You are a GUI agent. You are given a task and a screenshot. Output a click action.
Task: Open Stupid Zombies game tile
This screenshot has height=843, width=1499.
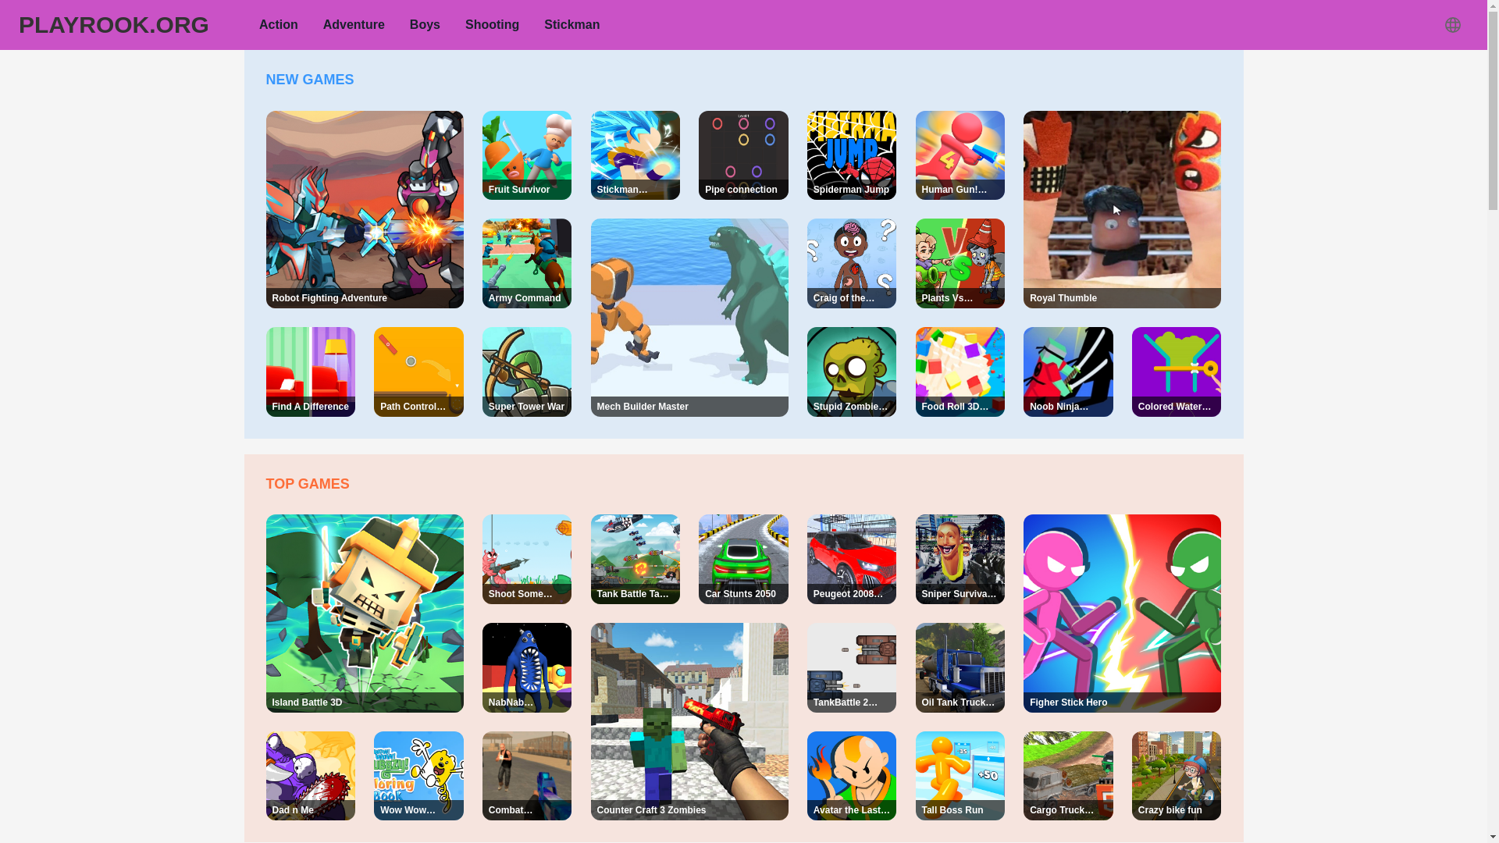click(x=852, y=372)
